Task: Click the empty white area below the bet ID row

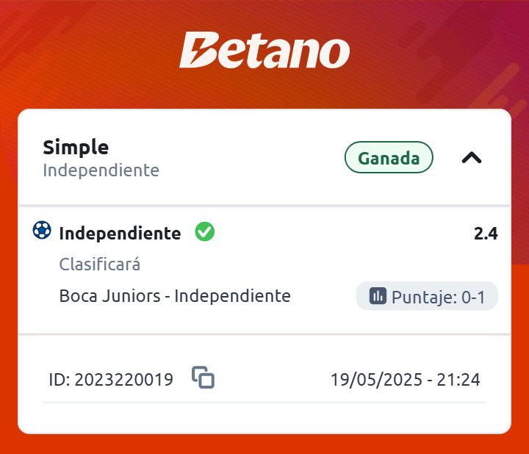Action: (264, 418)
